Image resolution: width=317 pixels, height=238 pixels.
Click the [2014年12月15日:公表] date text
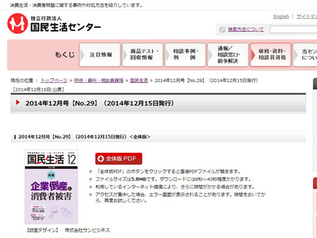38,89
